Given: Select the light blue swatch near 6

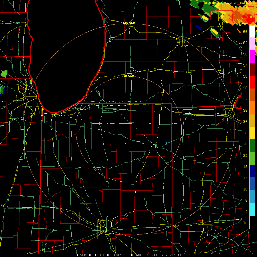Looking at the screenshot, I should tap(252, 196).
